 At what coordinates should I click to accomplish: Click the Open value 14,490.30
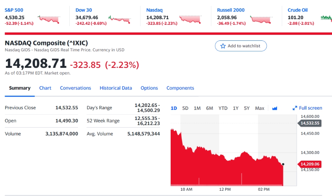(x=67, y=121)
